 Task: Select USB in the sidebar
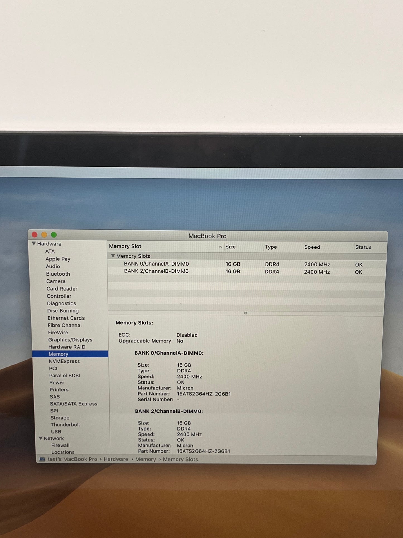pyautogui.click(x=56, y=432)
